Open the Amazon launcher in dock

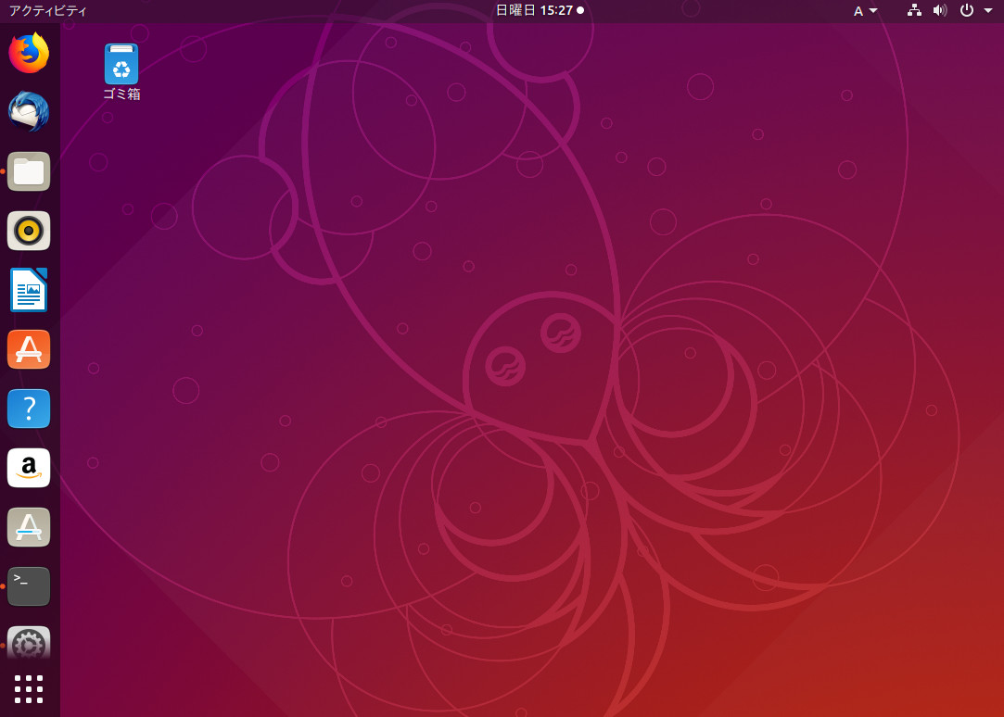pos(29,468)
